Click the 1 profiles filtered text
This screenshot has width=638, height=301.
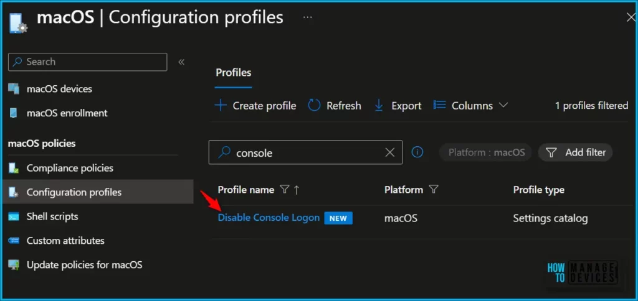(592, 106)
